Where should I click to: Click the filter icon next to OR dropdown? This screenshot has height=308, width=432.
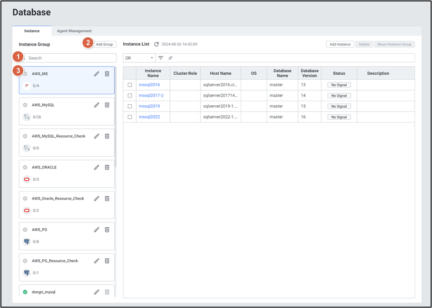[x=161, y=58]
